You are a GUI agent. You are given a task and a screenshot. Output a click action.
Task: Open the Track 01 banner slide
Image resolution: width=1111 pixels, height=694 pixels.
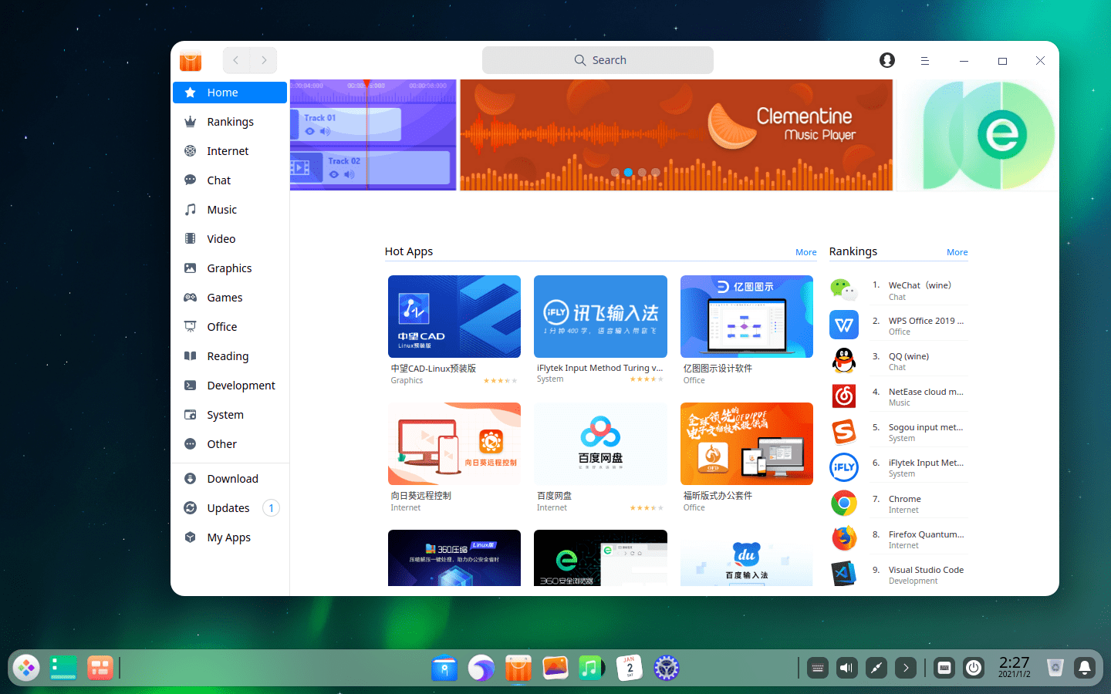tap(373, 135)
